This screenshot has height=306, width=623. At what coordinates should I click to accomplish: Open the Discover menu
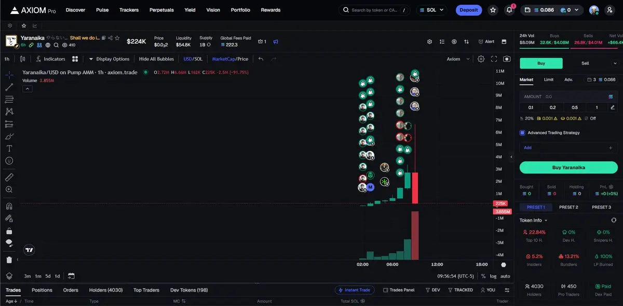(75, 10)
